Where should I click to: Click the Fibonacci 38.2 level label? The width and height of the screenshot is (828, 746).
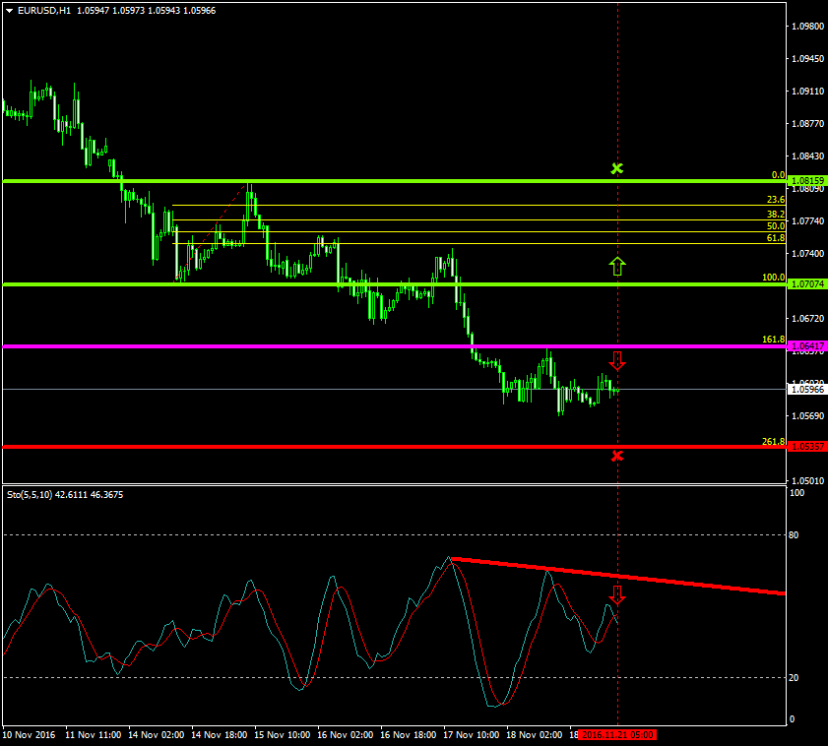point(775,215)
